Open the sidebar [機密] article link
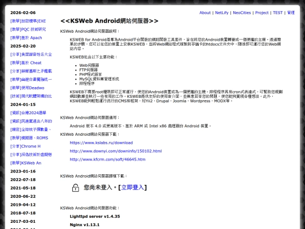The image size is (305, 229). tap(30, 129)
